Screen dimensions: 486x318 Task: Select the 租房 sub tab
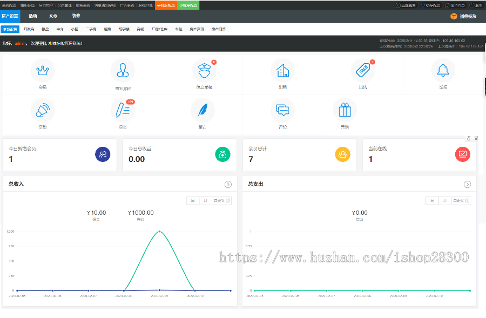pos(107,29)
